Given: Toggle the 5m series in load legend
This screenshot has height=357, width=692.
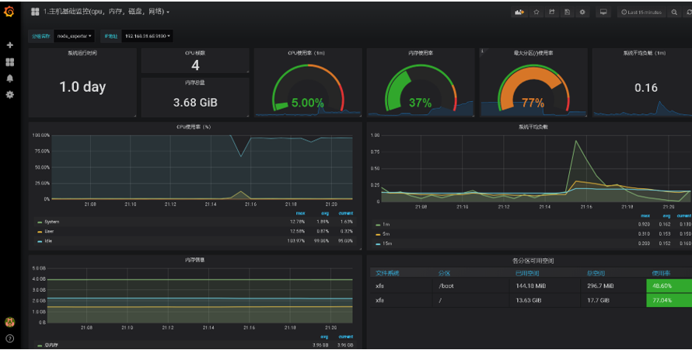Looking at the screenshot, I should pos(386,234).
